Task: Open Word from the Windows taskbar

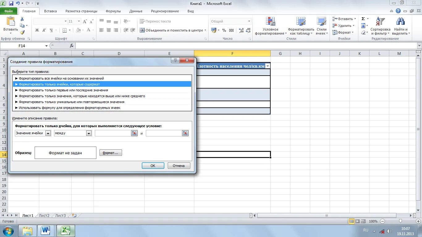Action: point(46,231)
